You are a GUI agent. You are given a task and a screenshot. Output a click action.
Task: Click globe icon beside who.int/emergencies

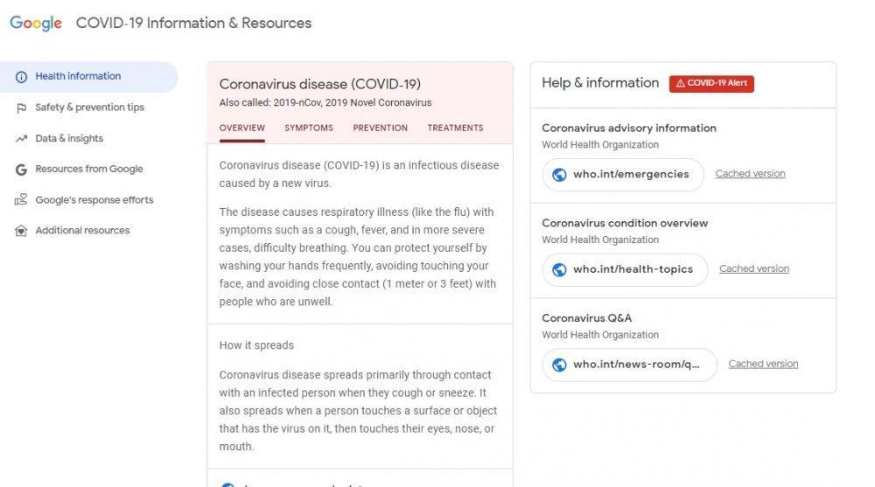(x=559, y=175)
